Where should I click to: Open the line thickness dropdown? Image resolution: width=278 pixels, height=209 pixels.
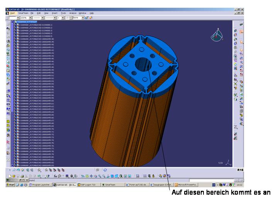click(42, 18)
